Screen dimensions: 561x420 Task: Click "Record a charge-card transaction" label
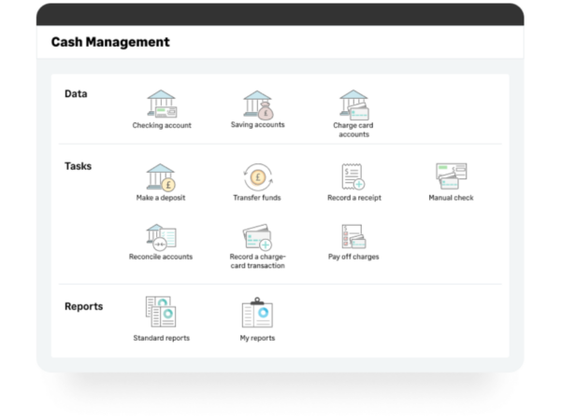tap(258, 261)
